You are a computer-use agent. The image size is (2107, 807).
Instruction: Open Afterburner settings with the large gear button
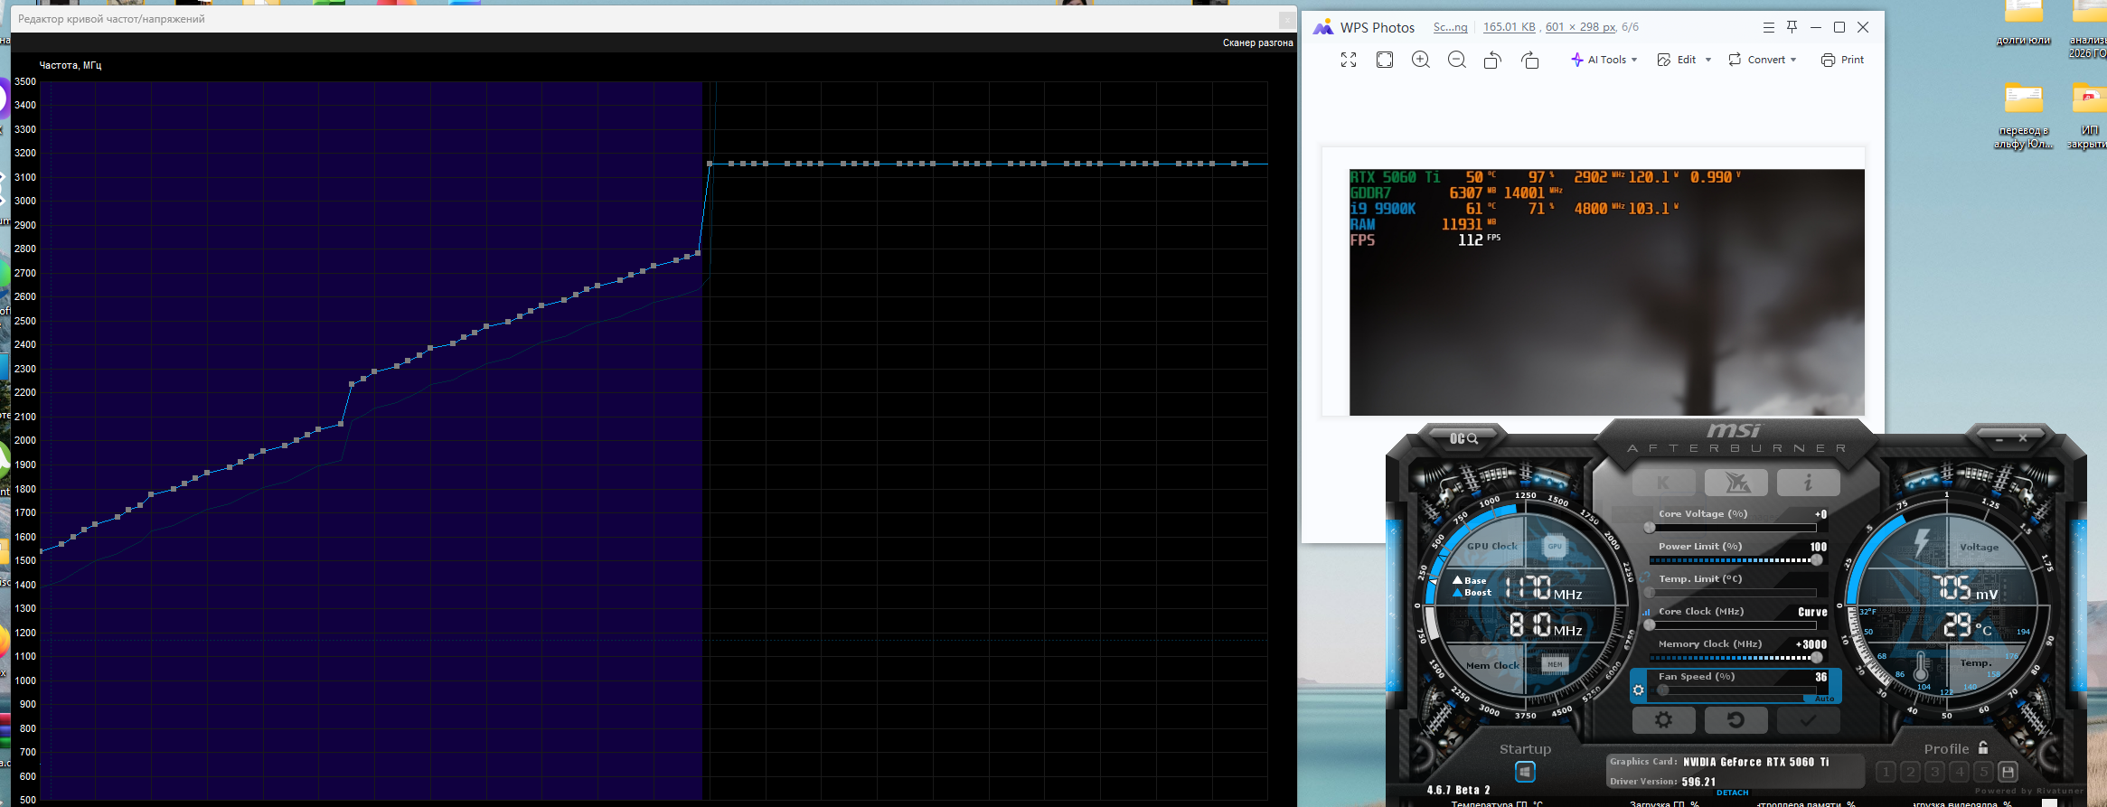pos(1663,720)
